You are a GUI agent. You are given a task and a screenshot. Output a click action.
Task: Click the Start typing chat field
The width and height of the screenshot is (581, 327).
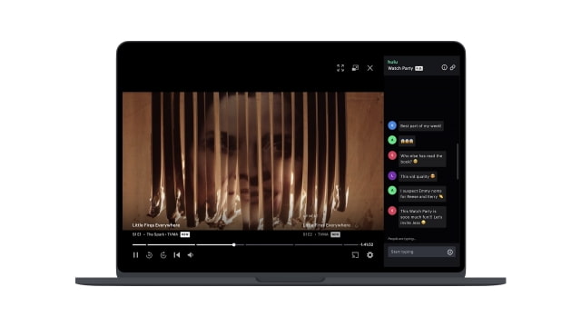click(x=421, y=253)
